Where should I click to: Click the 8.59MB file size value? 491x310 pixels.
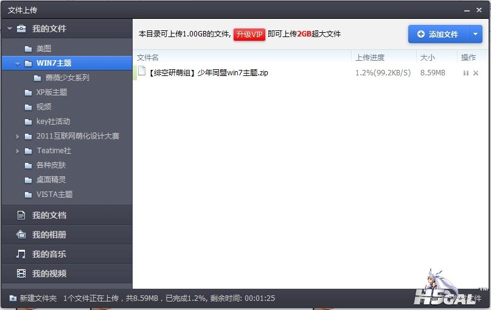pyautogui.click(x=433, y=73)
